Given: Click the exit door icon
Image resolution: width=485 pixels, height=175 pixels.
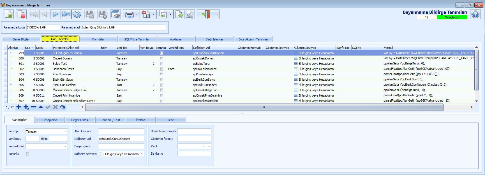Looking at the screenshot, I should click(x=205, y=14).
